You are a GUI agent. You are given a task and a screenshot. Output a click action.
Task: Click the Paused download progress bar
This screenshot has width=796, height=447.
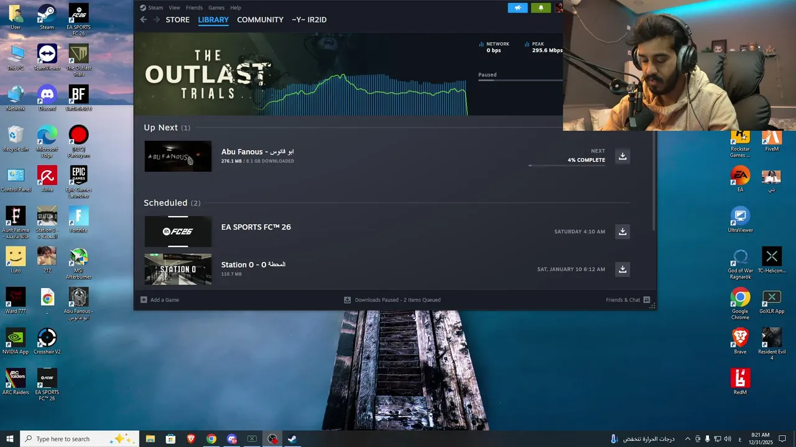tap(520, 80)
